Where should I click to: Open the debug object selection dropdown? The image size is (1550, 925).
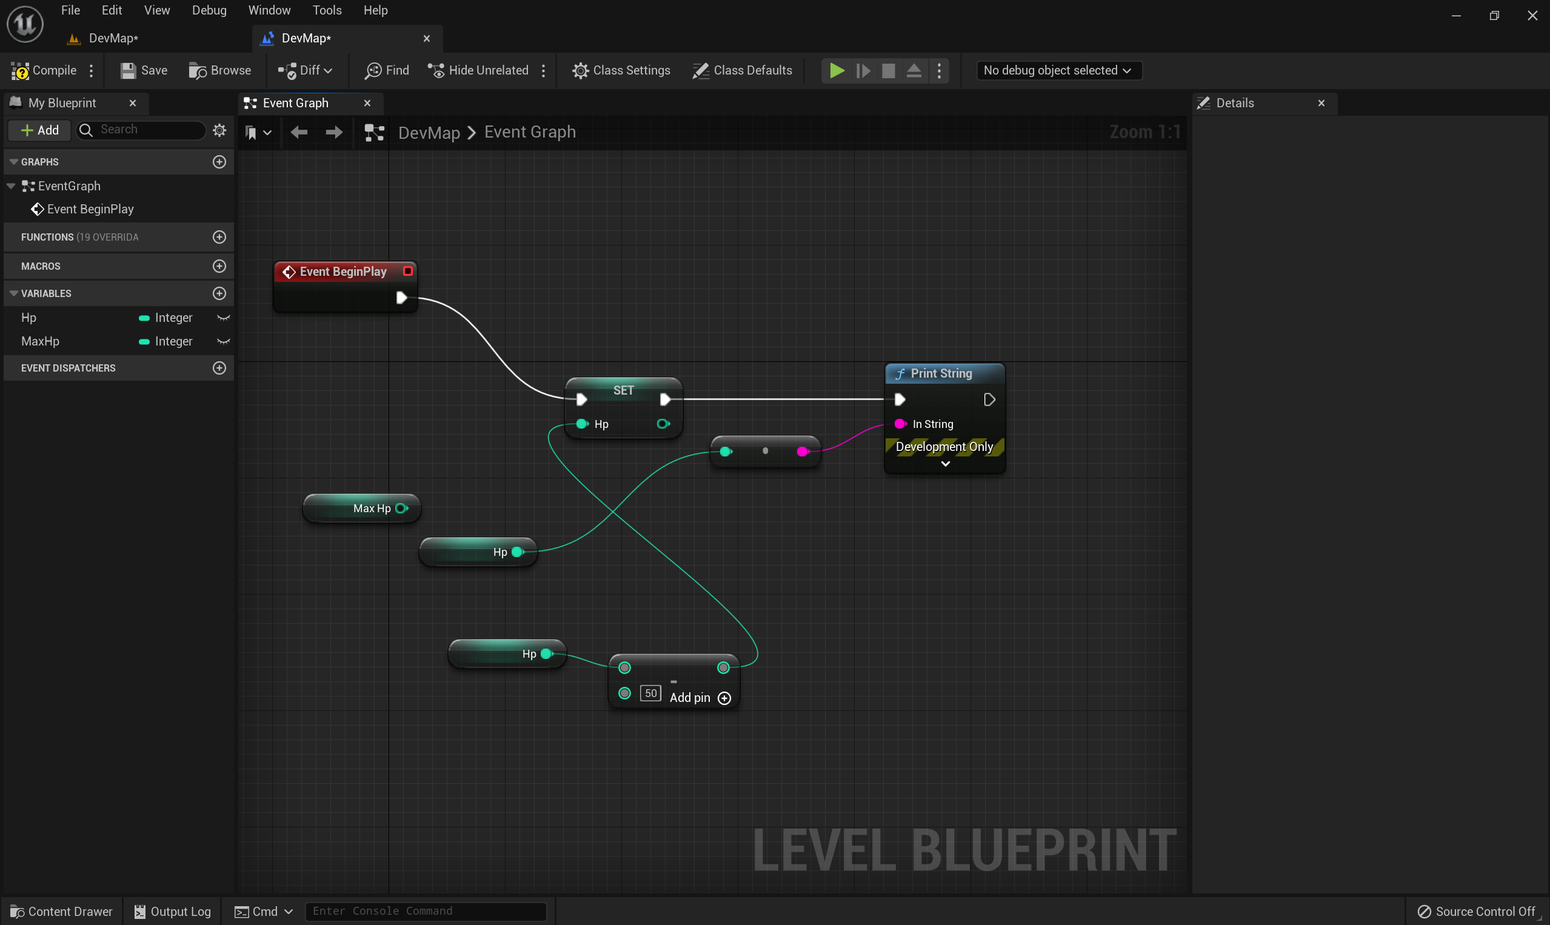1058,70
